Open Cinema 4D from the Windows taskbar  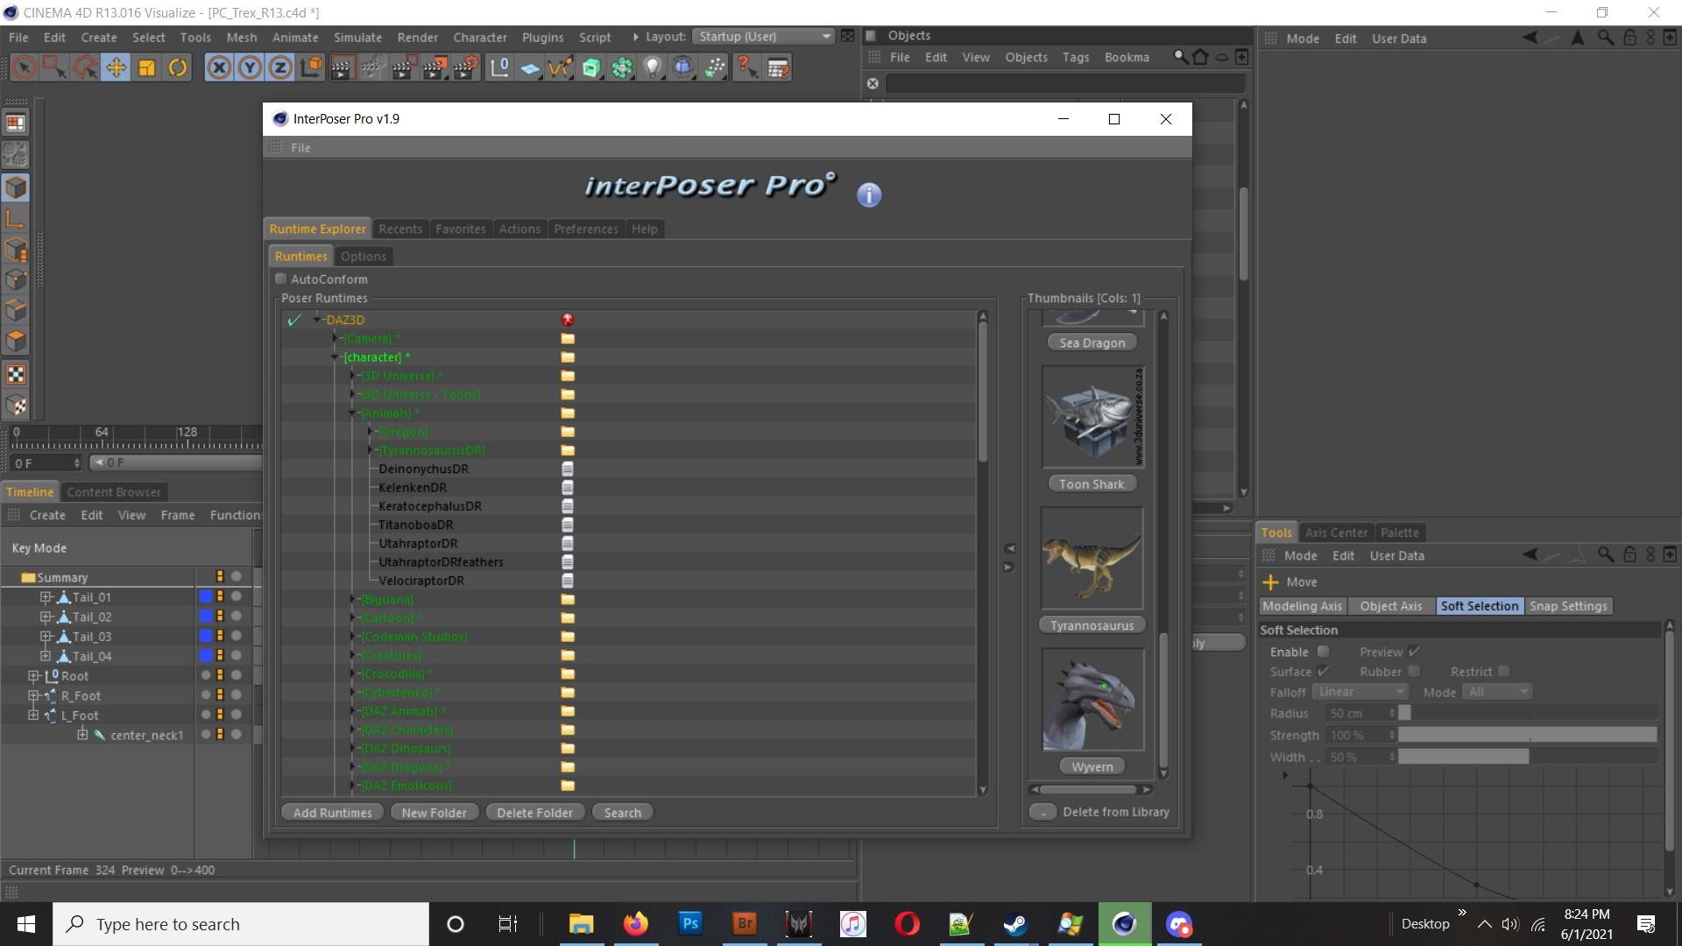coord(1124,924)
